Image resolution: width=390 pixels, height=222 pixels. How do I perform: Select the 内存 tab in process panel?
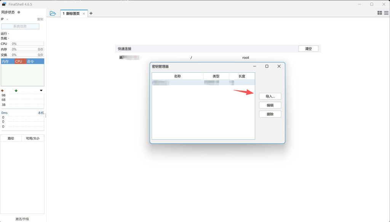pos(8,61)
